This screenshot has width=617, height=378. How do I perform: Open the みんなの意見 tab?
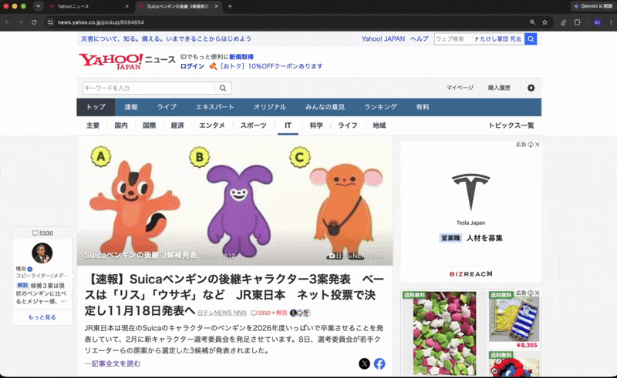click(x=325, y=107)
